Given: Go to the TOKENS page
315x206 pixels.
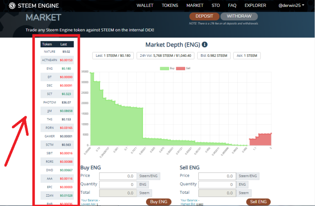Looking at the screenshot, I should [x=170, y=6].
